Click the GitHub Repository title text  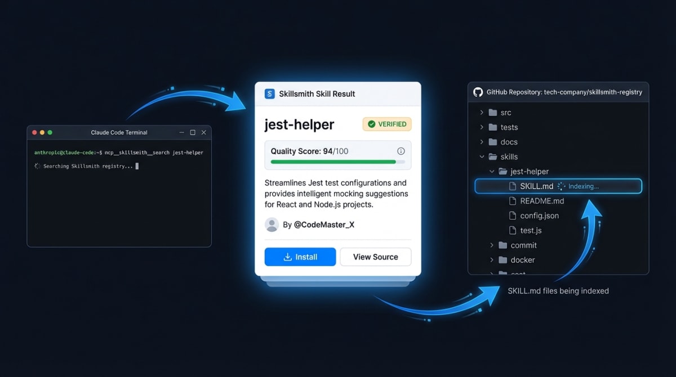[564, 92]
